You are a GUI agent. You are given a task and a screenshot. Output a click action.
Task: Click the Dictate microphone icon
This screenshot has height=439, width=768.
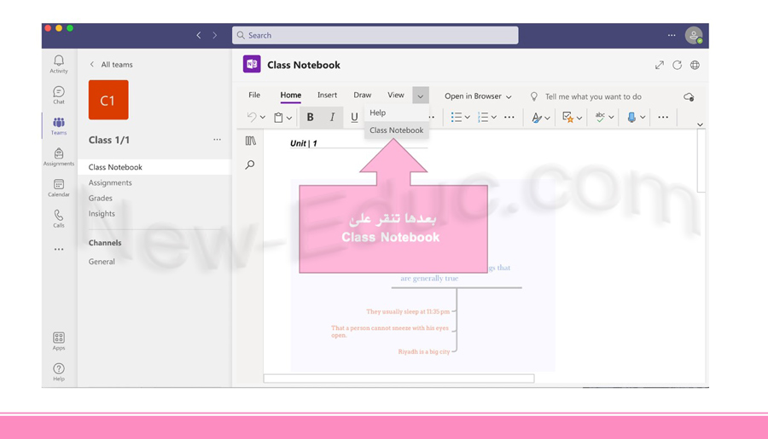631,117
